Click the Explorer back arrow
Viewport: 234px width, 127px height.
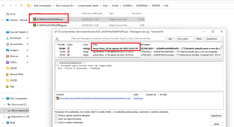click(x=3, y=6)
